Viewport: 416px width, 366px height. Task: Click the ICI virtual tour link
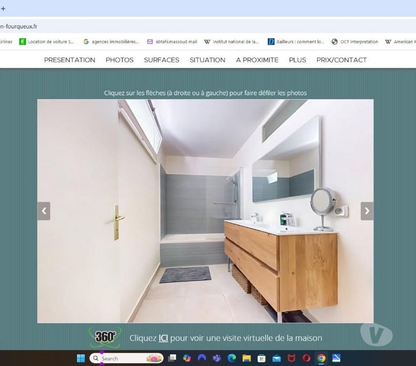coord(163,338)
